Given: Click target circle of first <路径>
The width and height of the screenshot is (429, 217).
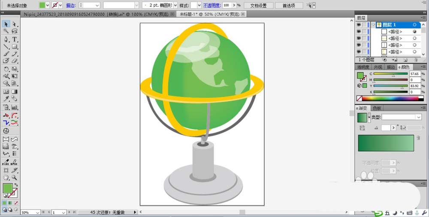Looking at the screenshot, I should coord(414,32).
